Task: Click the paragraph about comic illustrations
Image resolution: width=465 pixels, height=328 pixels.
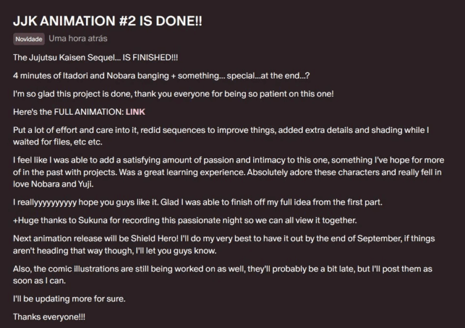Action: point(222,275)
